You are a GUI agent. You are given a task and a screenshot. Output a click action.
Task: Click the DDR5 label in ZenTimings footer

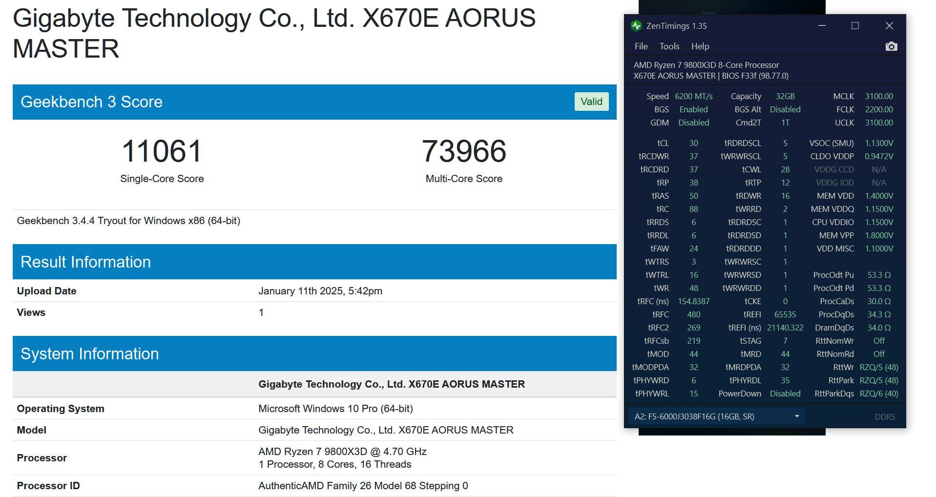(885, 417)
